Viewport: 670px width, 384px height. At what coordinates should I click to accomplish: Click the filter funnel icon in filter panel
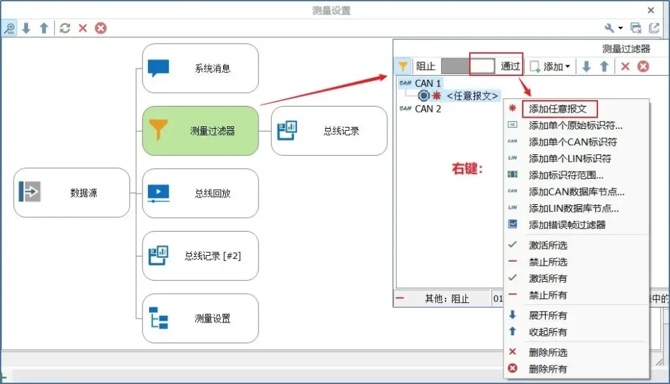click(403, 66)
